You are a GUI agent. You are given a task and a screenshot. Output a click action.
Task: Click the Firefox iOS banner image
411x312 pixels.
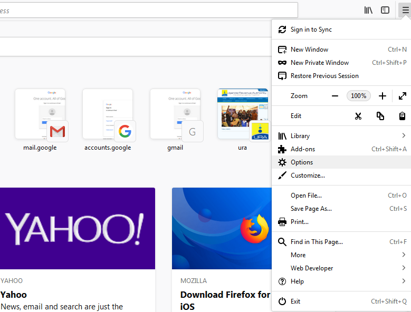pyautogui.click(x=222, y=228)
